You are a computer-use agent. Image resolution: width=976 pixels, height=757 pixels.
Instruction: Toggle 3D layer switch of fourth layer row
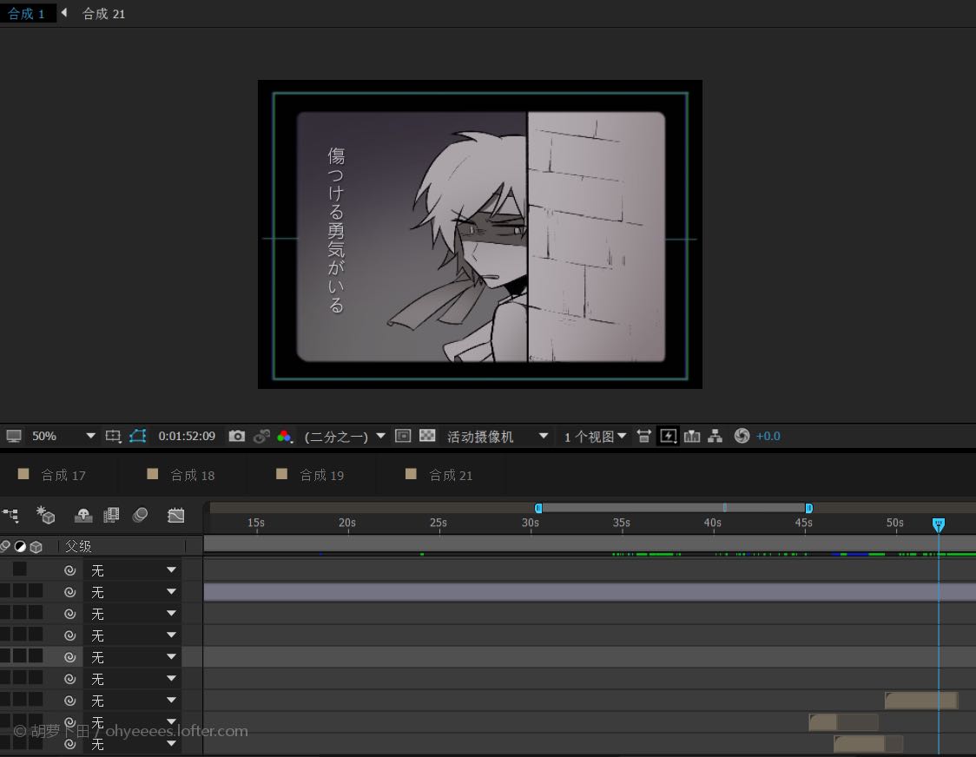[36, 634]
